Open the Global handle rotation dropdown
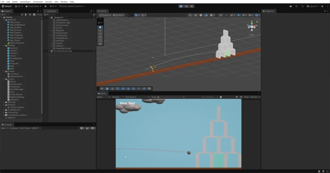This screenshot has width=330, height=173. point(119,15)
